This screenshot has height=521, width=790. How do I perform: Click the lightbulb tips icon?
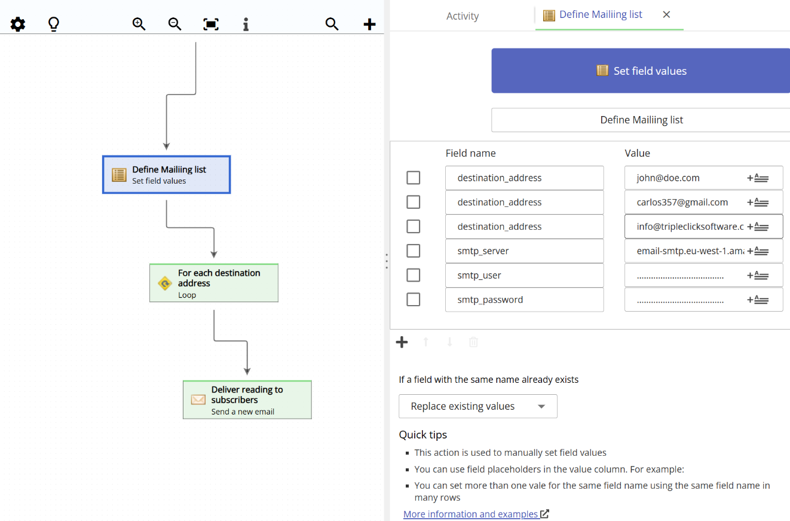54,25
